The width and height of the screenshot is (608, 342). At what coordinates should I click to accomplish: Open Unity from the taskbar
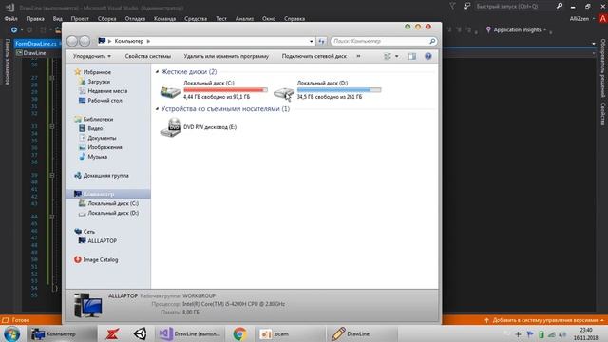tap(140, 333)
